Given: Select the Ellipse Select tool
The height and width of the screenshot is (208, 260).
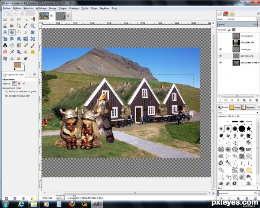Looking at the screenshot, I should (x=12, y=19).
